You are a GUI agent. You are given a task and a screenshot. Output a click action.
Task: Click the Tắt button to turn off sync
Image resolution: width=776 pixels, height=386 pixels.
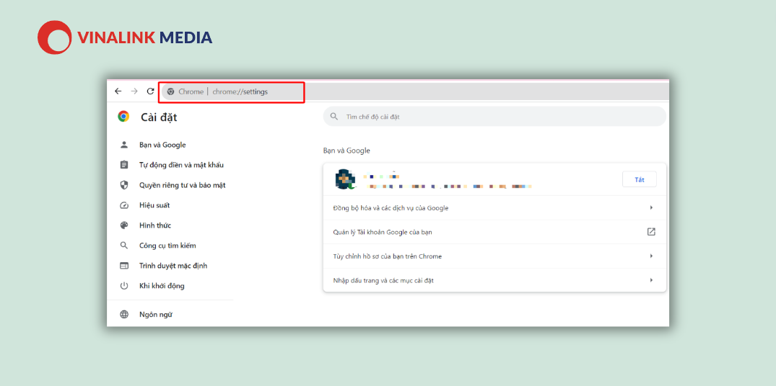click(x=640, y=179)
